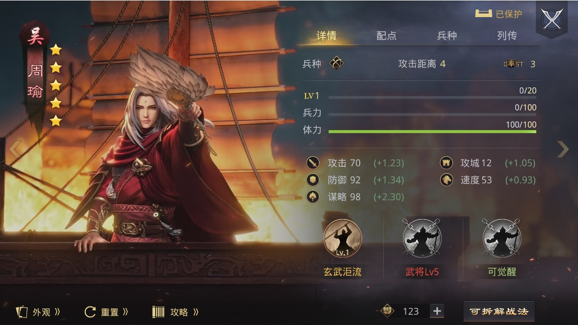Click the 重置 reset button
The image size is (578, 325).
click(x=106, y=312)
